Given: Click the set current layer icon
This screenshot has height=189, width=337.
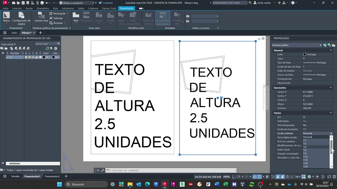Looking at the screenshot, I should (28, 48).
